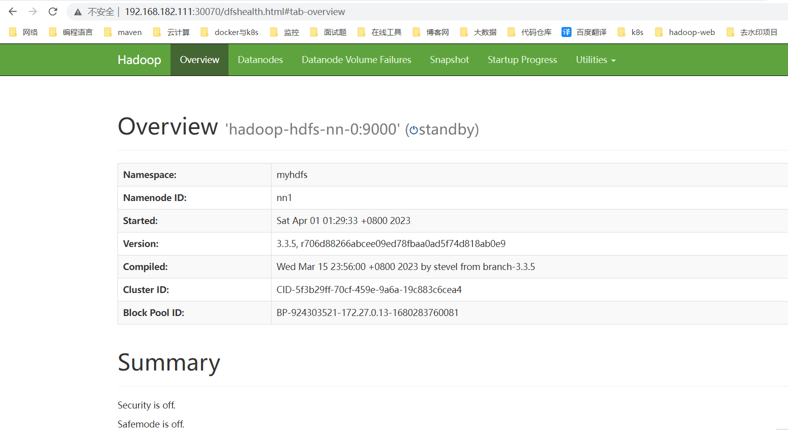Open the Snapshot tab
The image size is (788, 430).
click(449, 59)
